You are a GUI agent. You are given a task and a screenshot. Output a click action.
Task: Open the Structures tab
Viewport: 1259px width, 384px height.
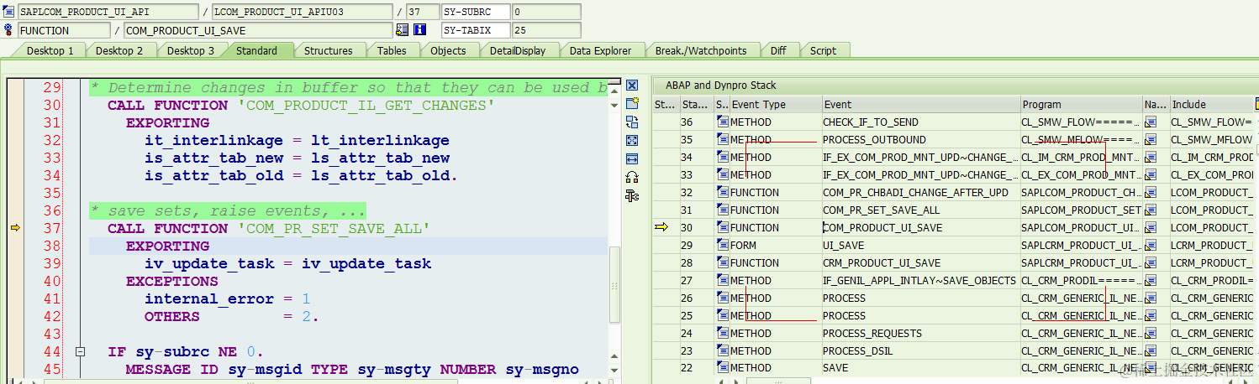(328, 50)
